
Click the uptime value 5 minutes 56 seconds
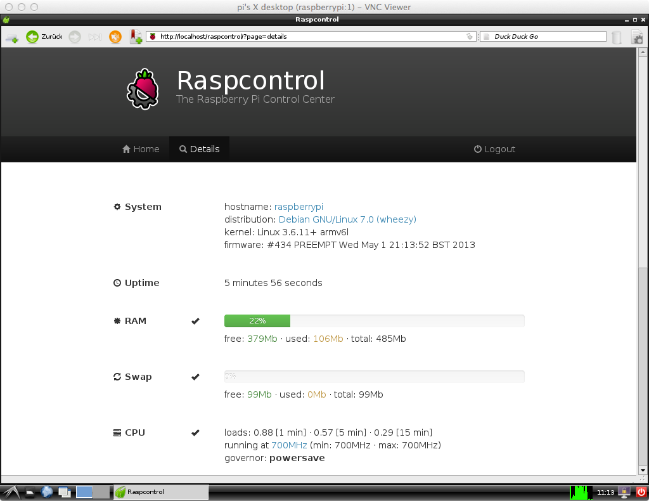point(273,283)
